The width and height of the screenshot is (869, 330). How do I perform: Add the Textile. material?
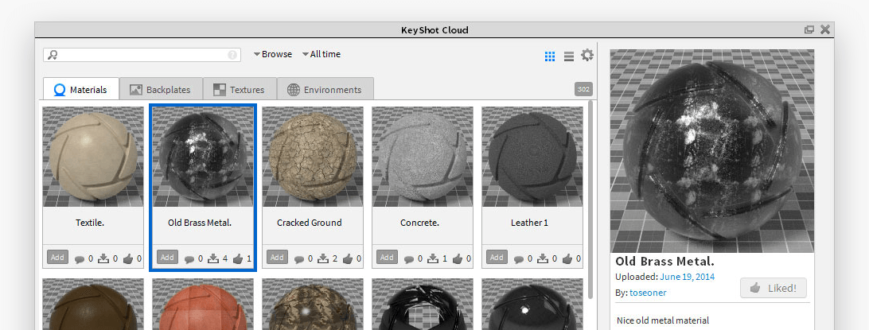tap(57, 257)
